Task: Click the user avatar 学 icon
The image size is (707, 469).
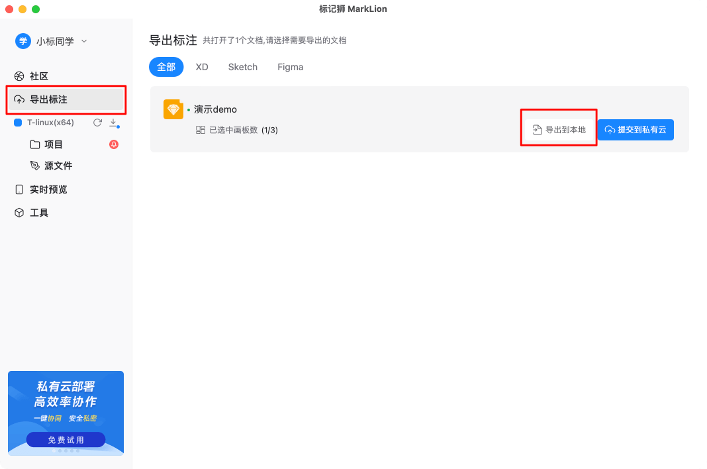Action: coord(23,41)
